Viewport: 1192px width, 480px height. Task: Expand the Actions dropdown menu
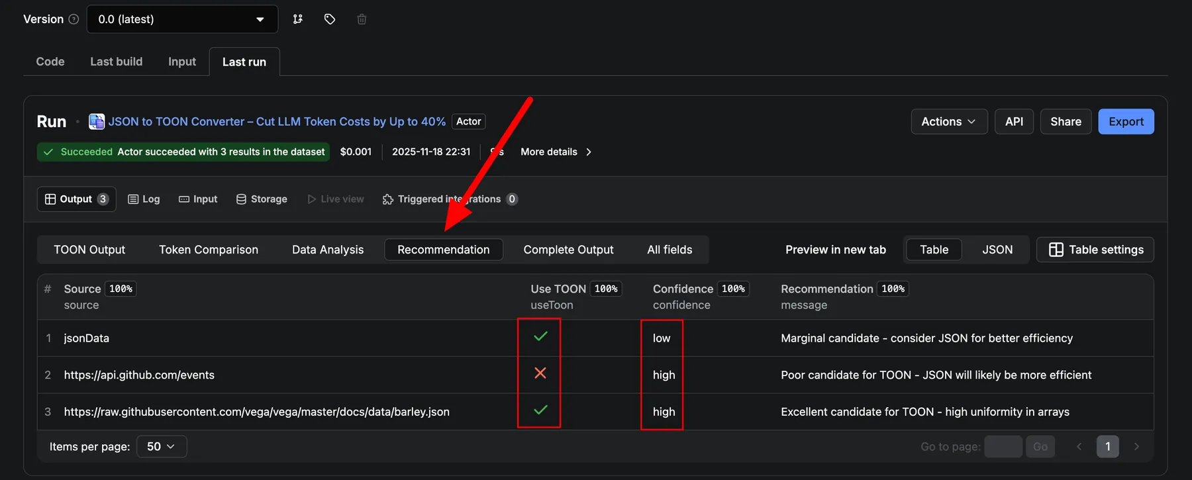click(948, 122)
